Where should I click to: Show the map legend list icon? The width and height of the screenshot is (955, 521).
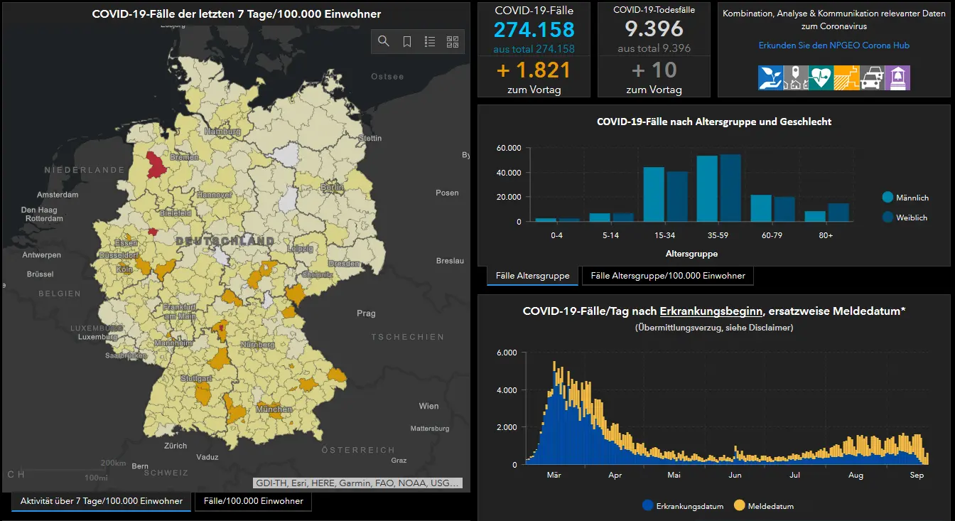coord(430,41)
